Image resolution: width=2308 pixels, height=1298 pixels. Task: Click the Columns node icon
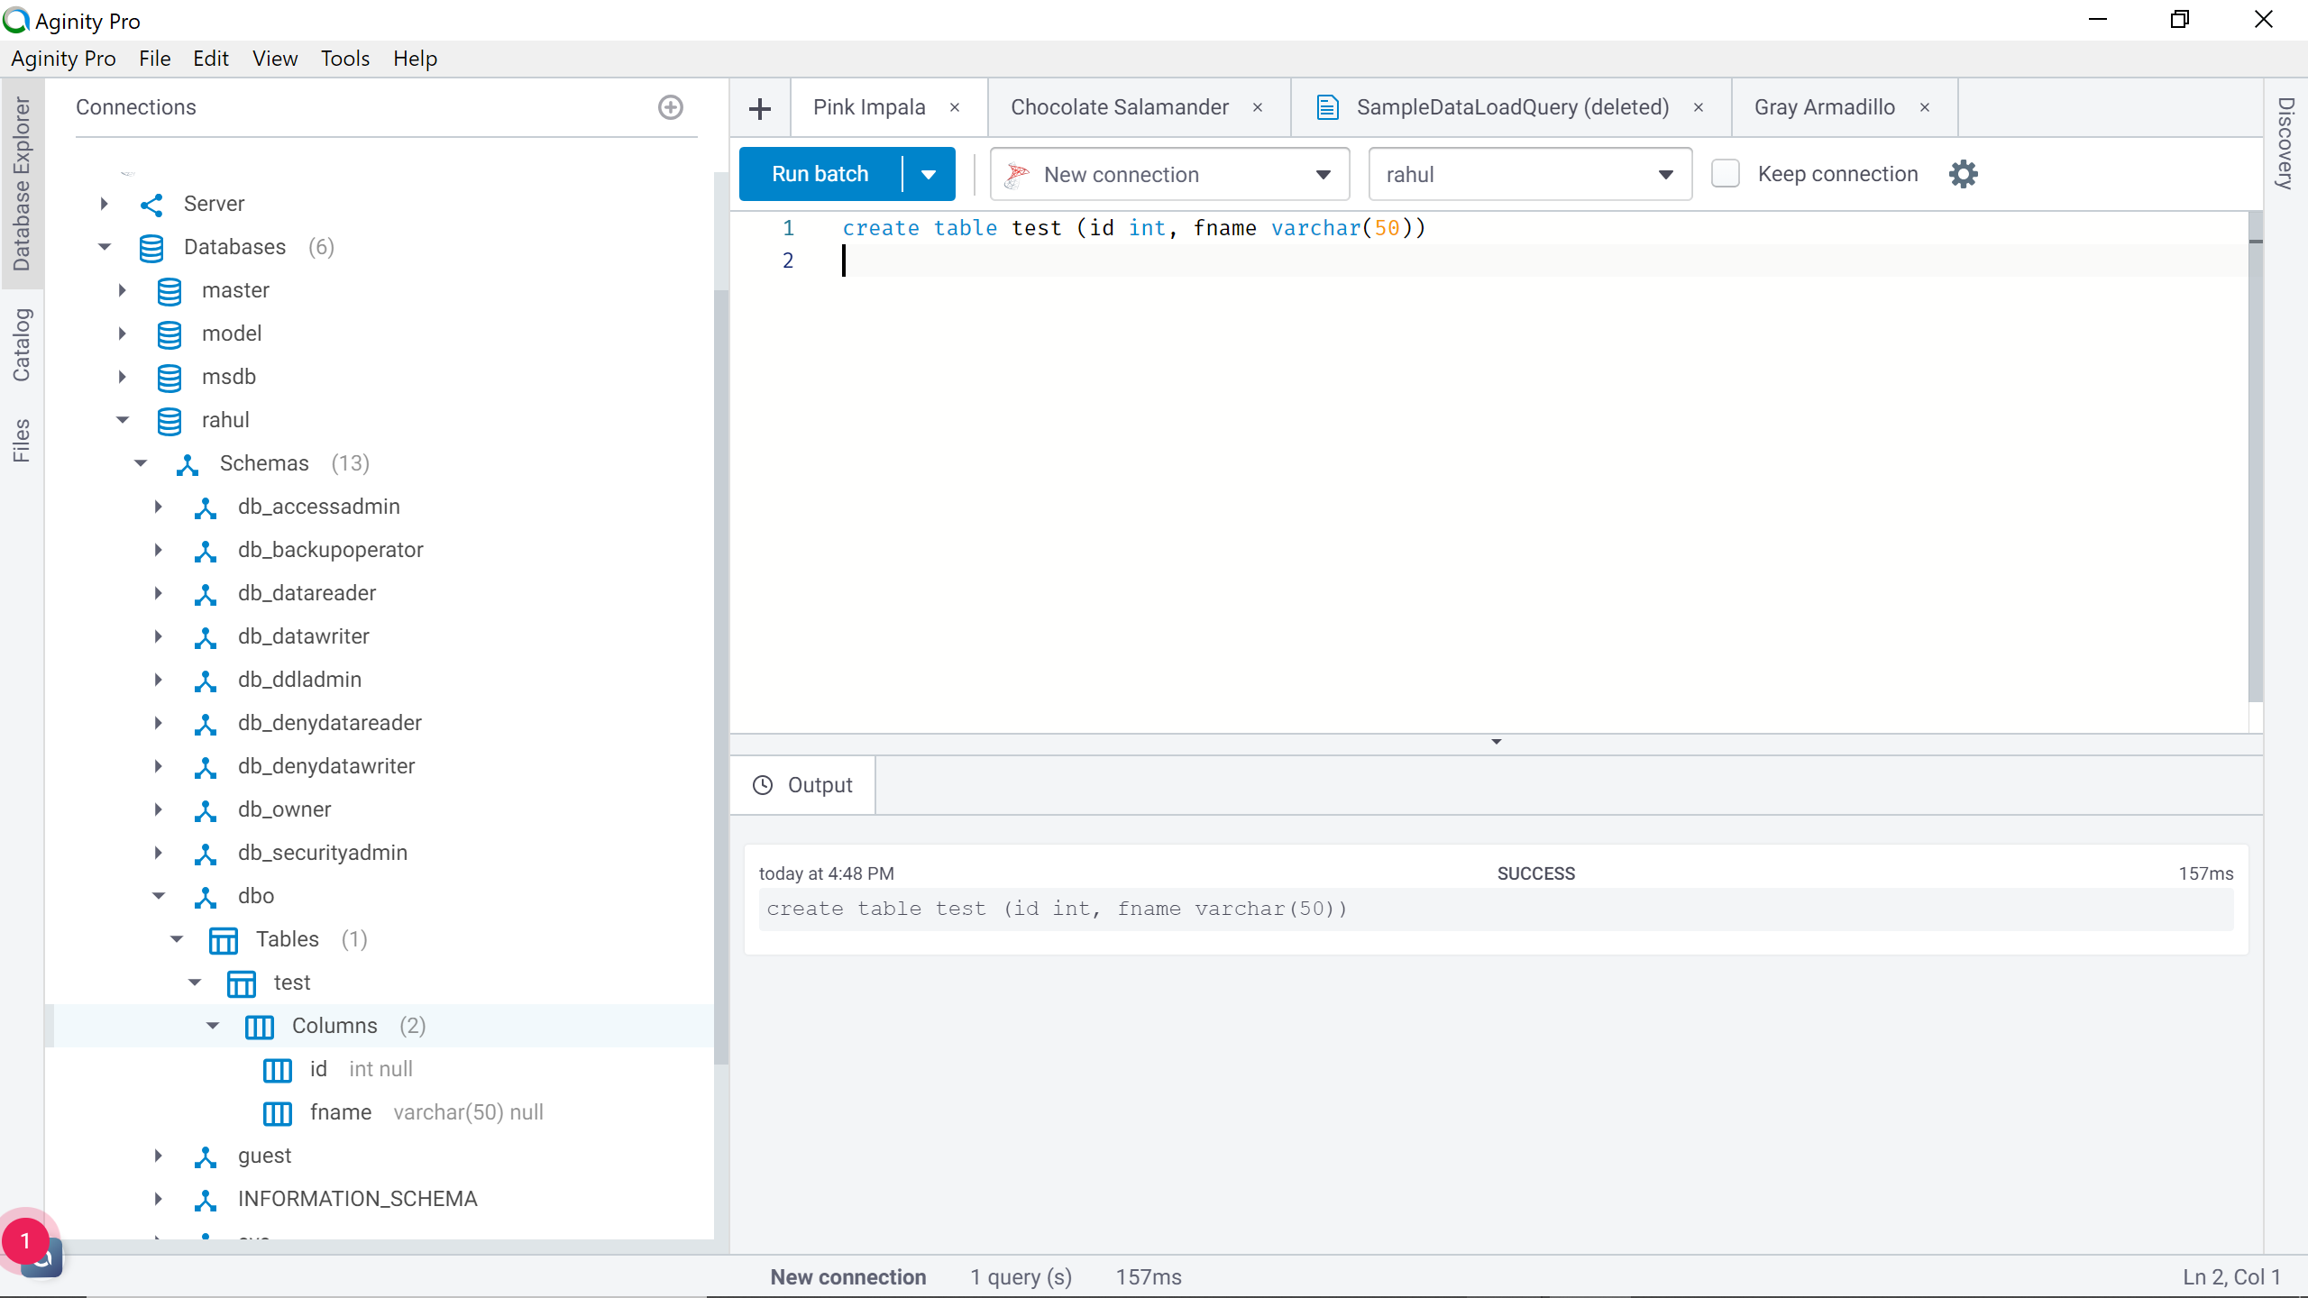point(259,1027)
